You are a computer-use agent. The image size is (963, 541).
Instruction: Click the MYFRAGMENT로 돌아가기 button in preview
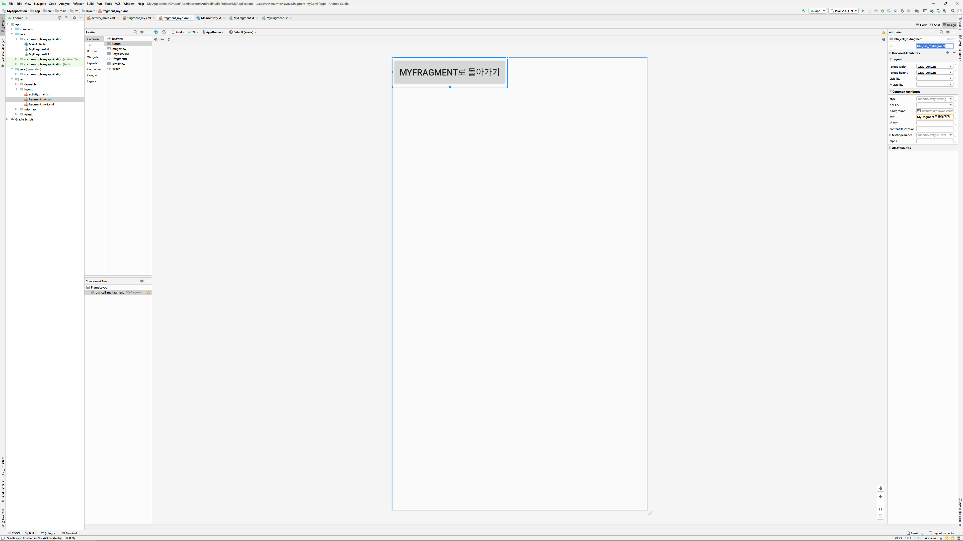[449, 72]
